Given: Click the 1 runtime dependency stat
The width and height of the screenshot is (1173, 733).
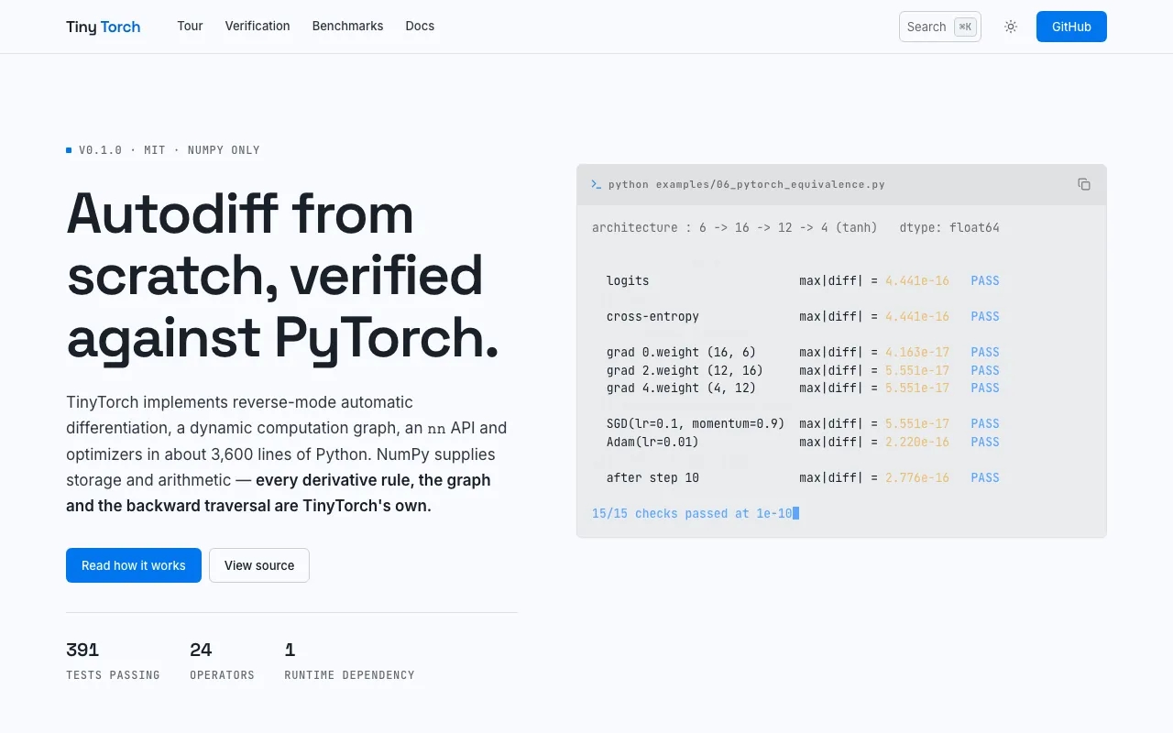Looking at the screenshot, I should [x=349, y=662].
